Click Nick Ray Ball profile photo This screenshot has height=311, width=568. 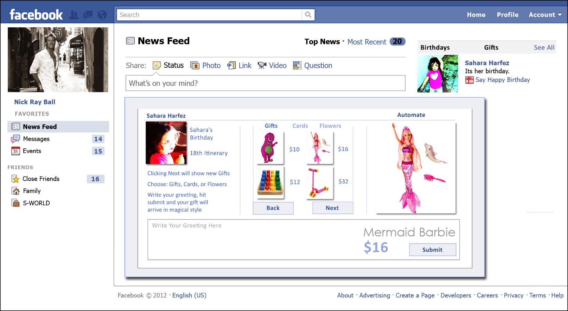point(58,60)
